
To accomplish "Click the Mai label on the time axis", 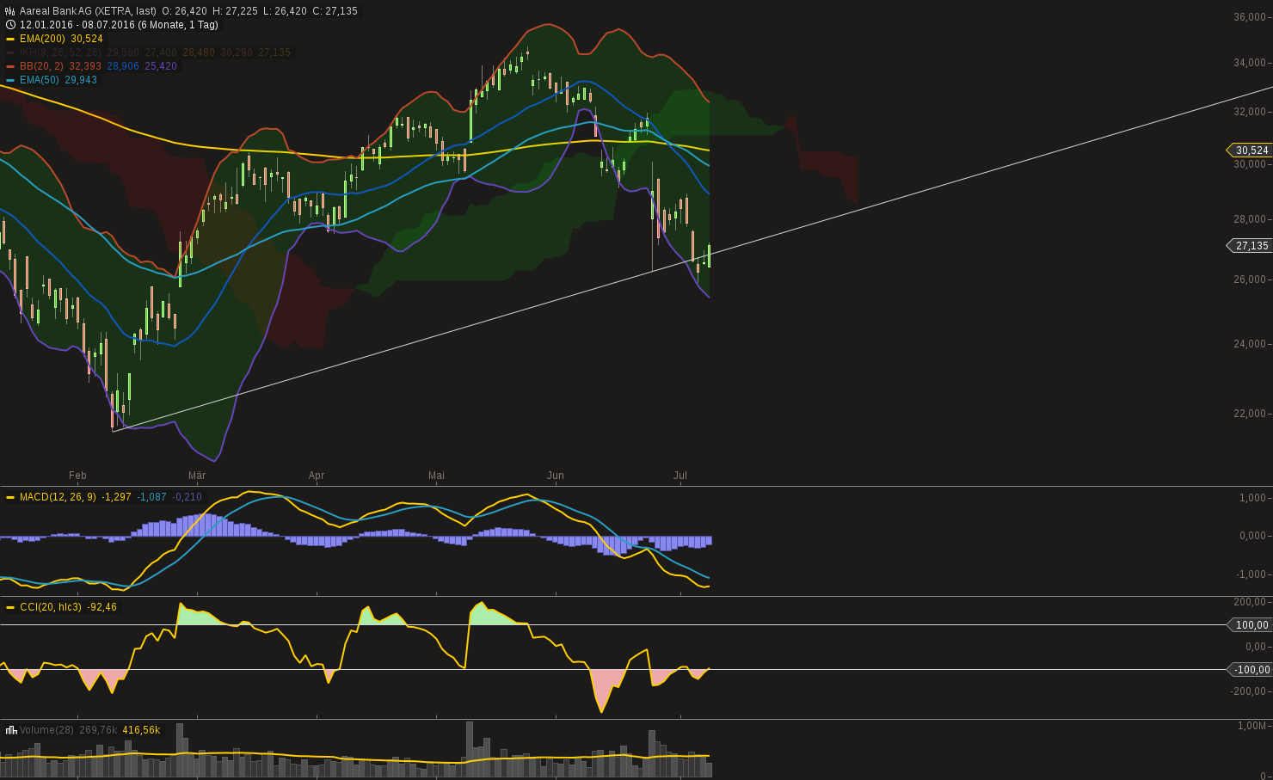I will click(x=436, y=476).
